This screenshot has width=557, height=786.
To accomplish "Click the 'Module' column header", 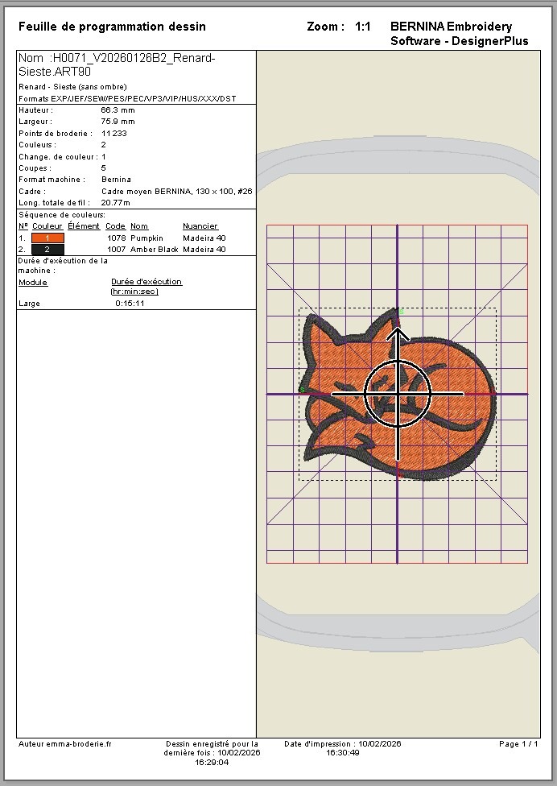I will (x=33, y=282).
